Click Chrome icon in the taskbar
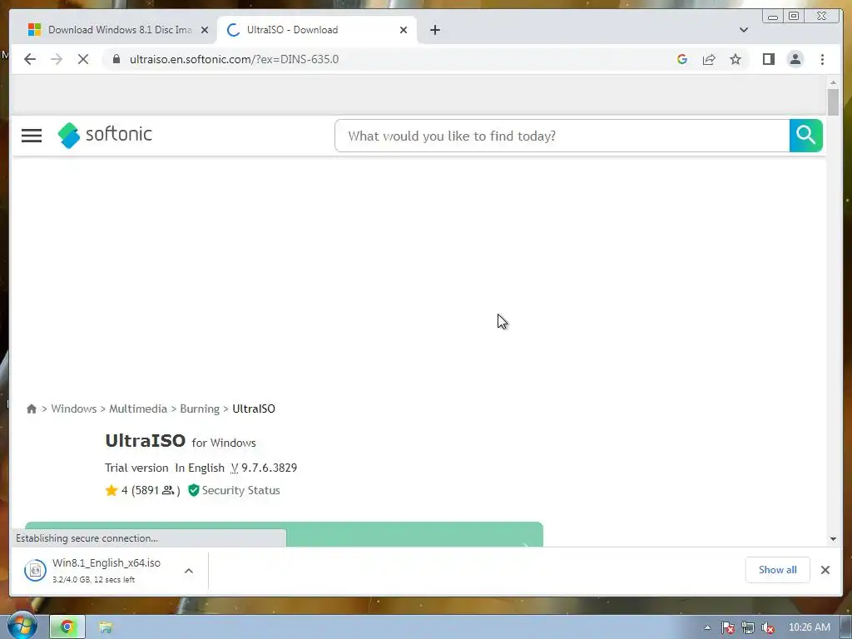Image resolution: width=852 pixels, height=639 pixels. tap(67, 627)
